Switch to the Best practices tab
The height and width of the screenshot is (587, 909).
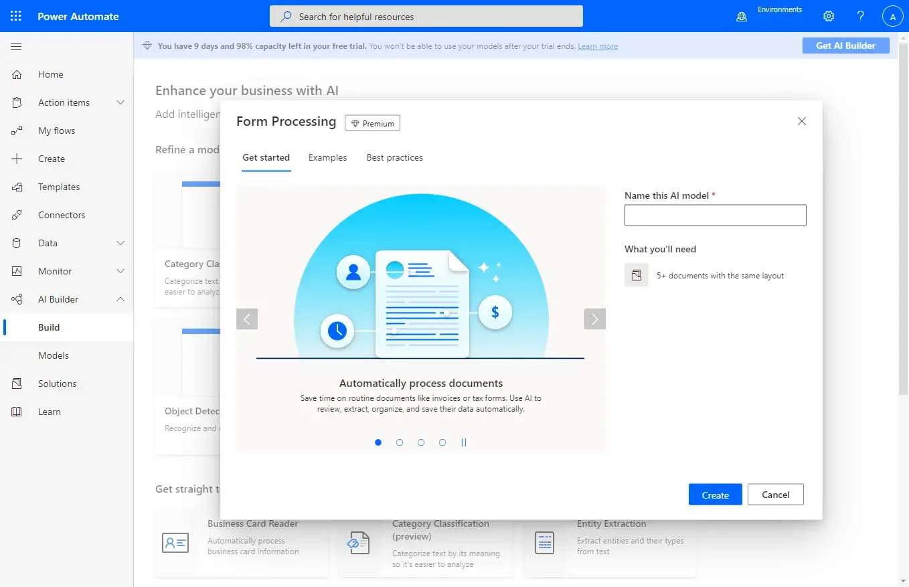click(395, 158)
